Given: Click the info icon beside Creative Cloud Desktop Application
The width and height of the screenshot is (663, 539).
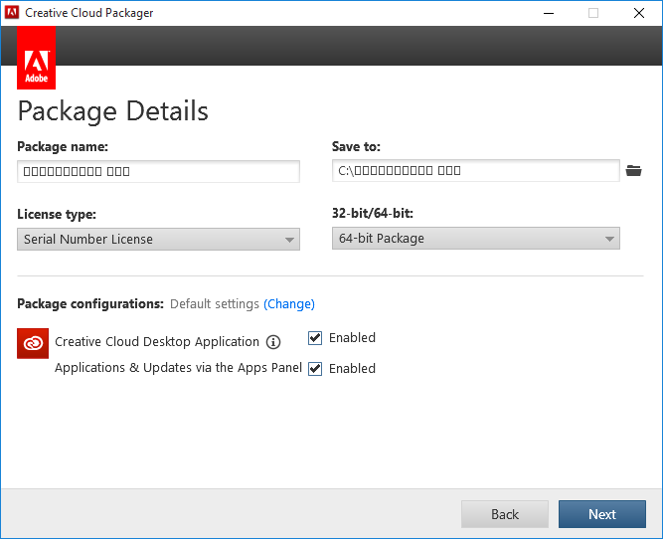Looking at the screenshot, I should (273, 342).
